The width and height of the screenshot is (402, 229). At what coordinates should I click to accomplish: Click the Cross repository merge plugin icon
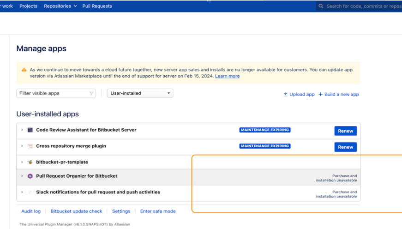tap(30, 146)
